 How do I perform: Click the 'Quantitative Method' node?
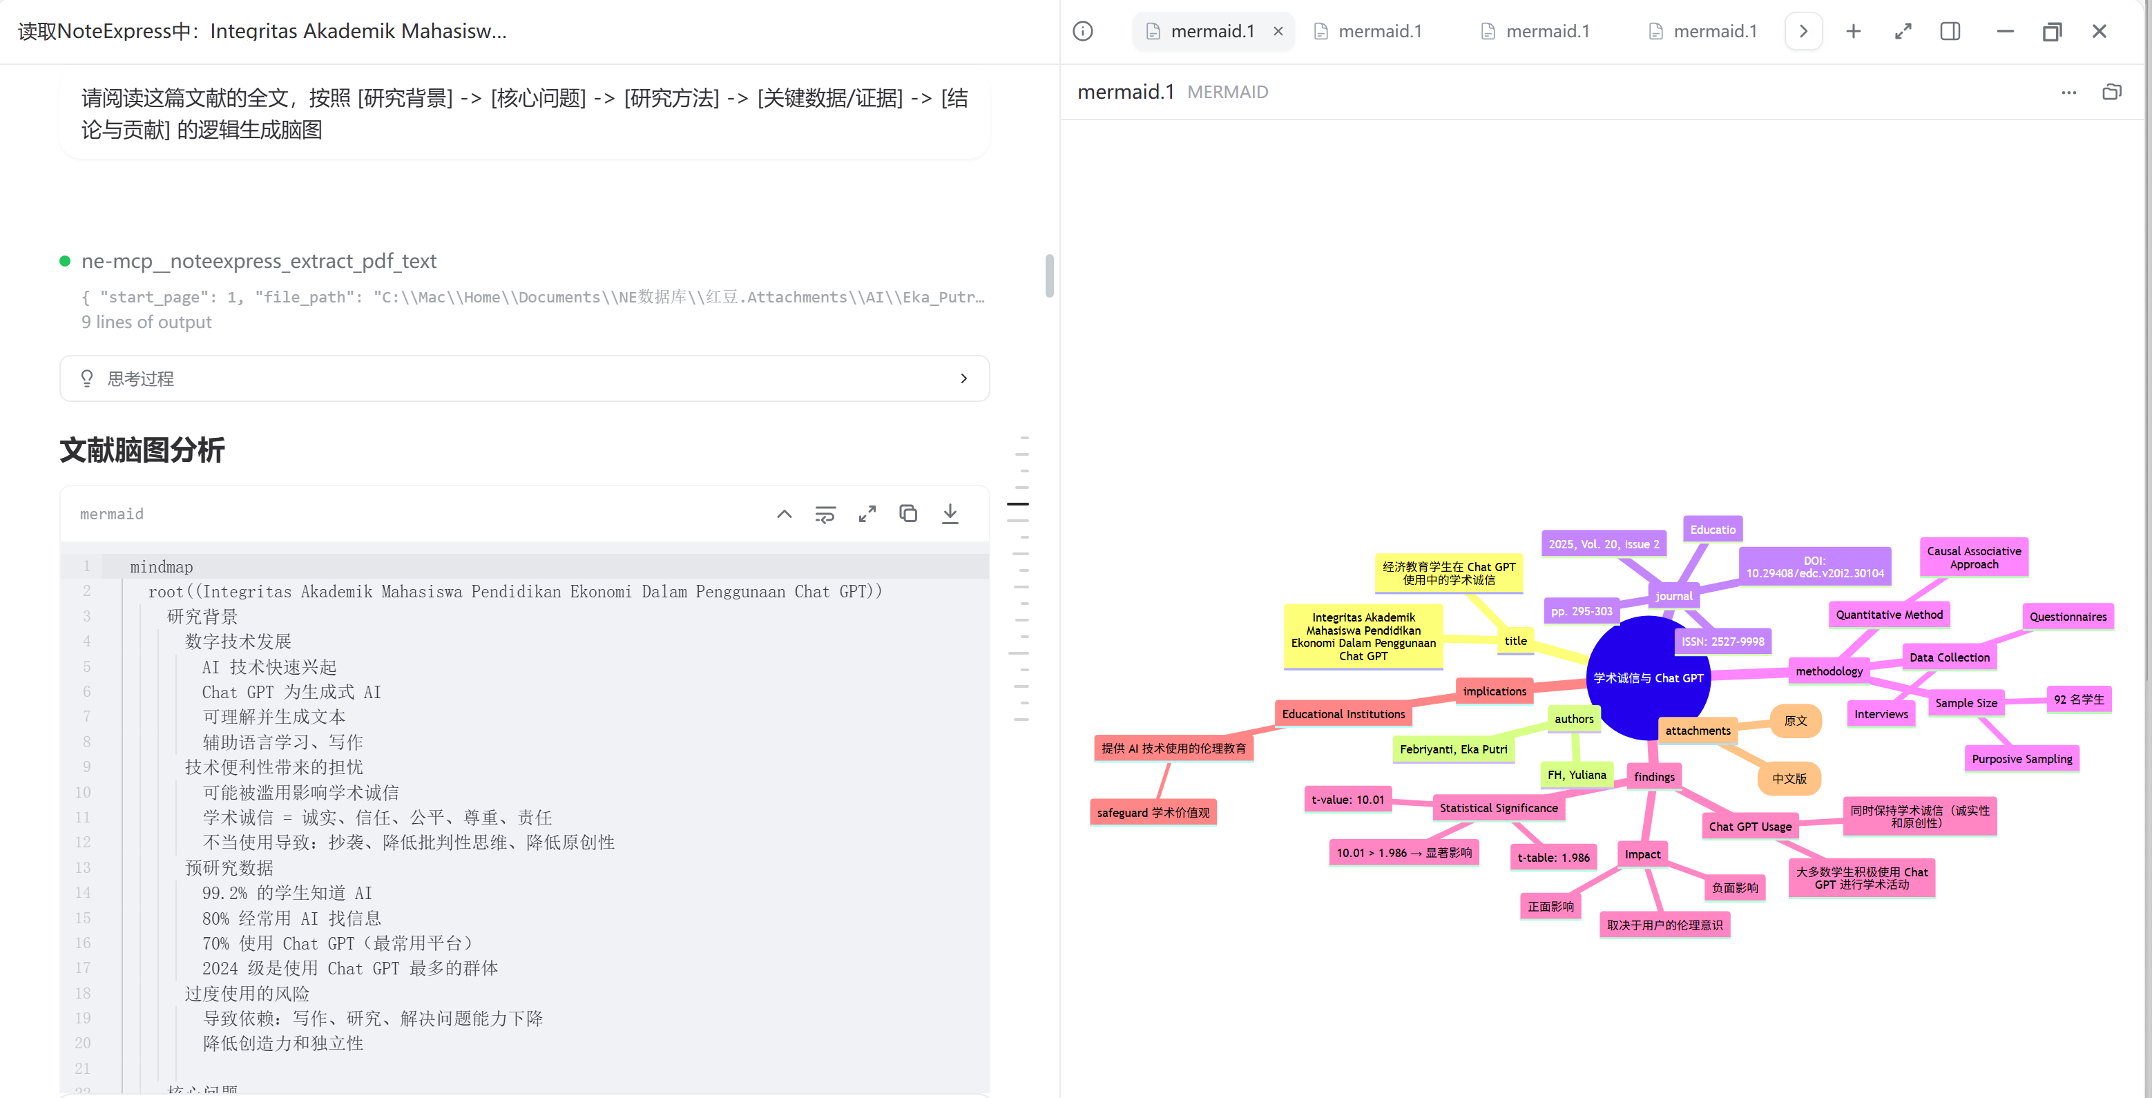pos(1890,615)
